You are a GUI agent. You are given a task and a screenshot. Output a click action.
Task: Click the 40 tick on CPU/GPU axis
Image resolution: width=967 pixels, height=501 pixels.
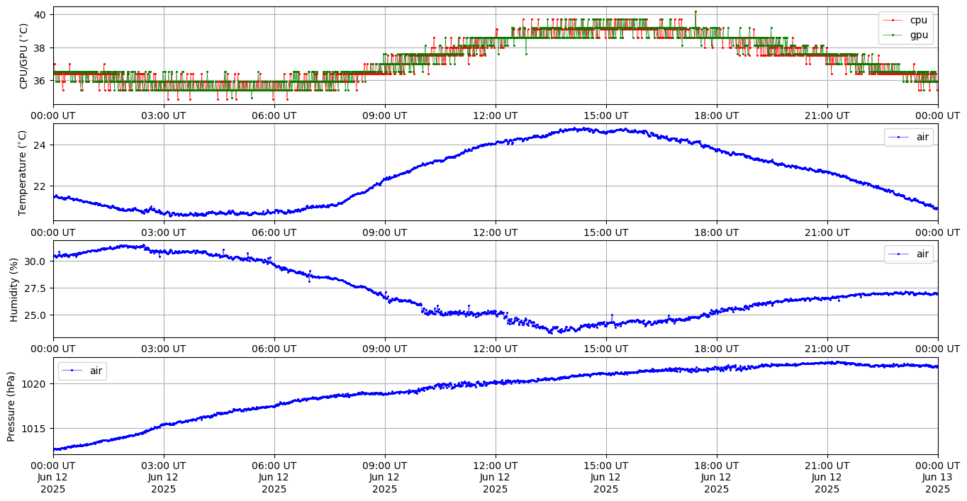40,15
